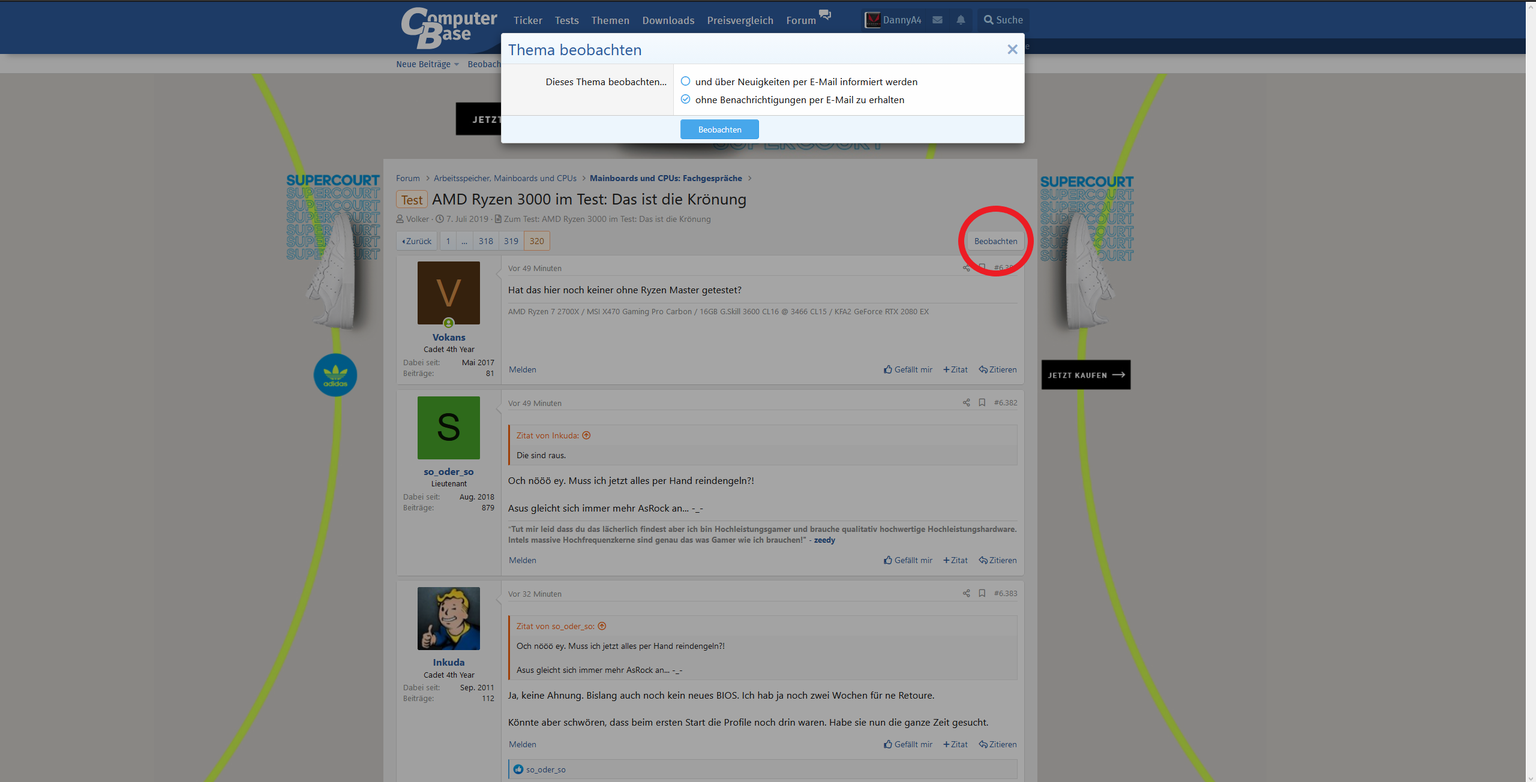Bookmark post #6.382 with bookmark icon

[982, 402]
